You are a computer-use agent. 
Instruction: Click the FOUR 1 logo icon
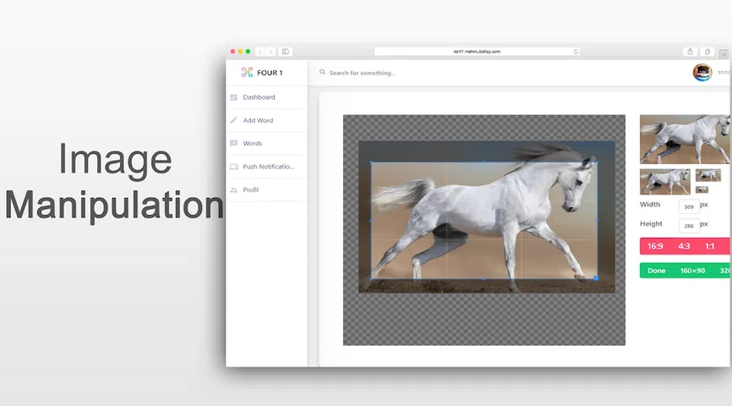tap(247, 73)
